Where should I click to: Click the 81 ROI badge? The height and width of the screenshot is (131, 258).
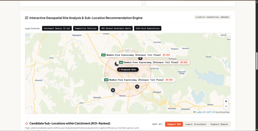tap(166, 55)
